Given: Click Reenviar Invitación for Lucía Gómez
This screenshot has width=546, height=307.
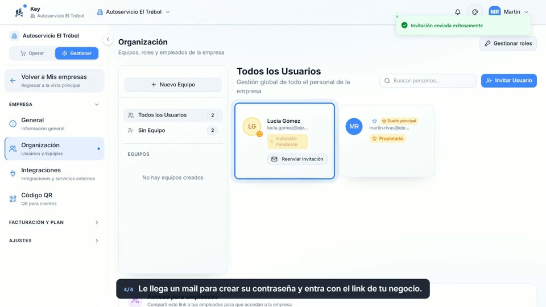Looking at the screenshot, I should [x=297, y=159].
